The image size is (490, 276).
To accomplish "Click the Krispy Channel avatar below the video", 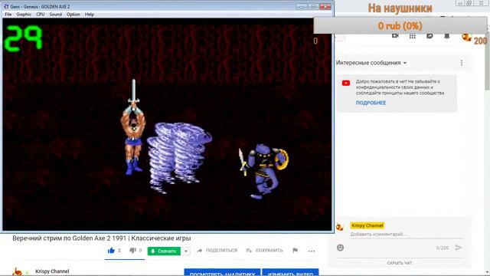I will (x=18, y=272).
